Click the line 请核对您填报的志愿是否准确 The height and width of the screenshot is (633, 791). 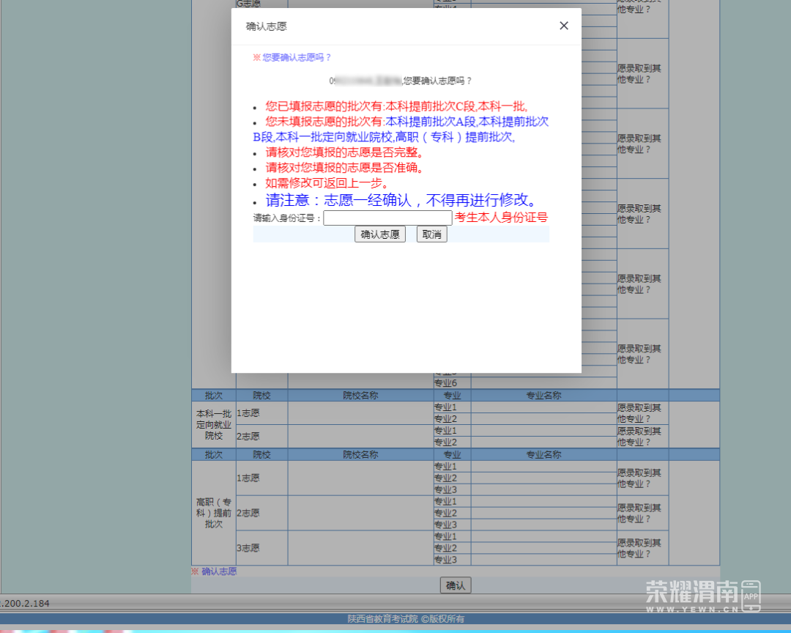click(x=344, y=168)
